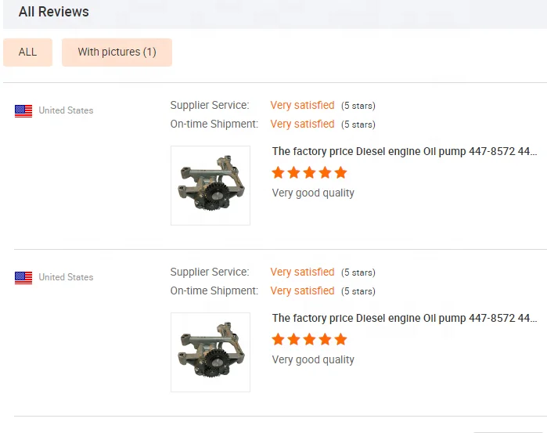
Task: Open oil pump thumbnail in second review
Action: pos(211,352)
